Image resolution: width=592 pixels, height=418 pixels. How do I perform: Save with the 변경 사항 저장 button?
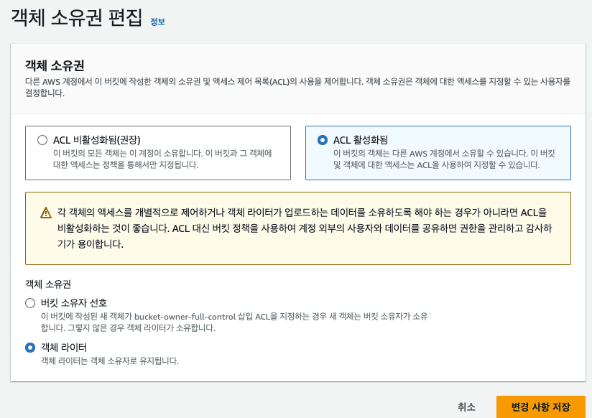tap(540, 407)
